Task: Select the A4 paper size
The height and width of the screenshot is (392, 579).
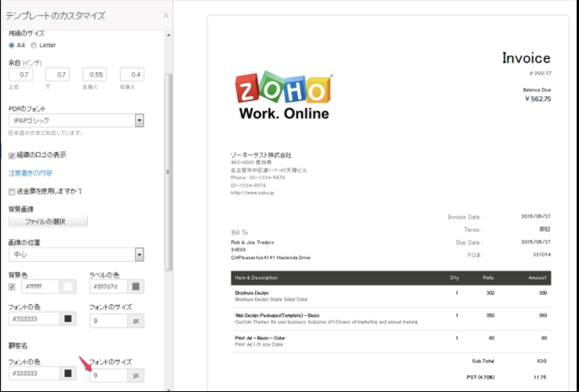Action: 12,45
